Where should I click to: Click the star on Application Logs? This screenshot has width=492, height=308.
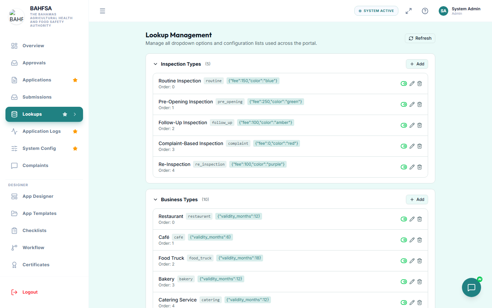click(75, 131)
